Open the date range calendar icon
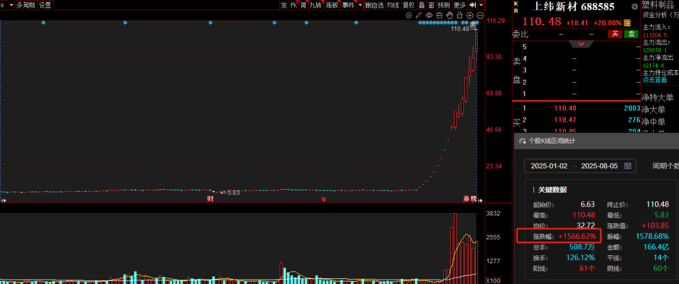The image size is (679, 284). coord(627,165)
